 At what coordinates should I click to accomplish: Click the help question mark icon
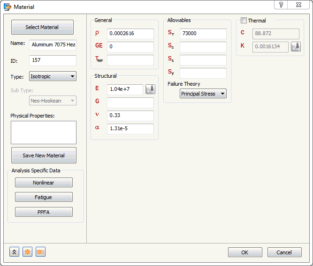281,5
